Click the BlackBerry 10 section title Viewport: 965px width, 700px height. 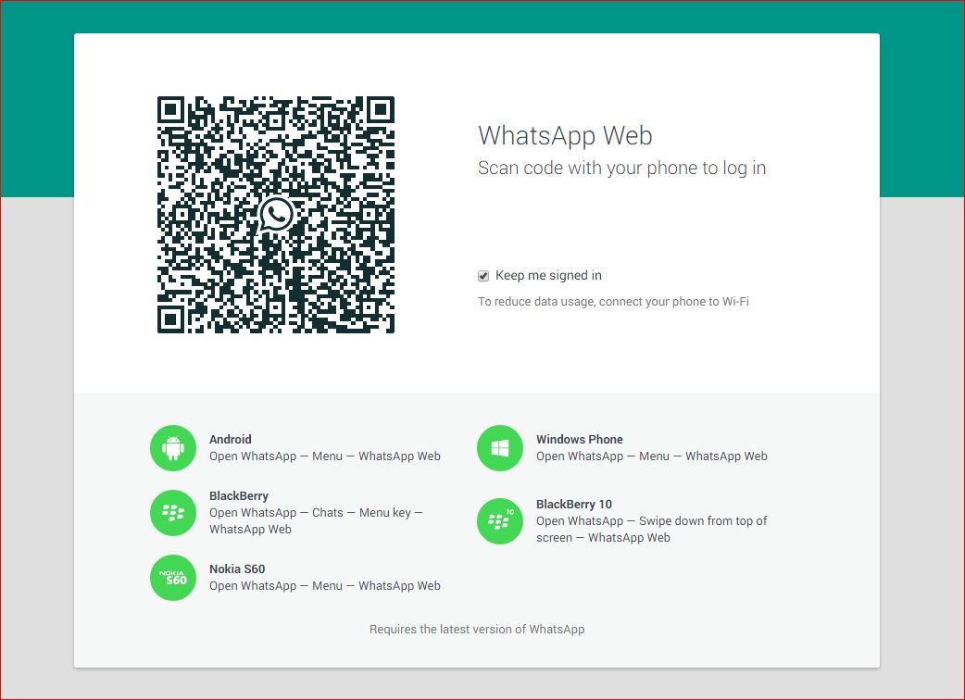572,504
